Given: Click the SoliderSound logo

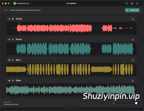Looking at the screenshot, I should click(21, 4).
